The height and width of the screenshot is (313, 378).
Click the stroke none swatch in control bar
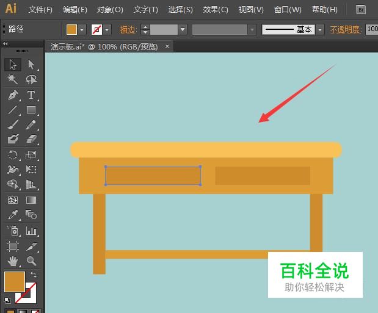96,30
